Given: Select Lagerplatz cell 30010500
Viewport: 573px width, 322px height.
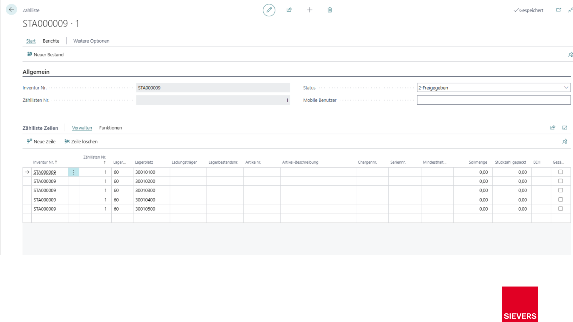Looking at the screenshot, I should pyautogui.click(x=152, y=209).
